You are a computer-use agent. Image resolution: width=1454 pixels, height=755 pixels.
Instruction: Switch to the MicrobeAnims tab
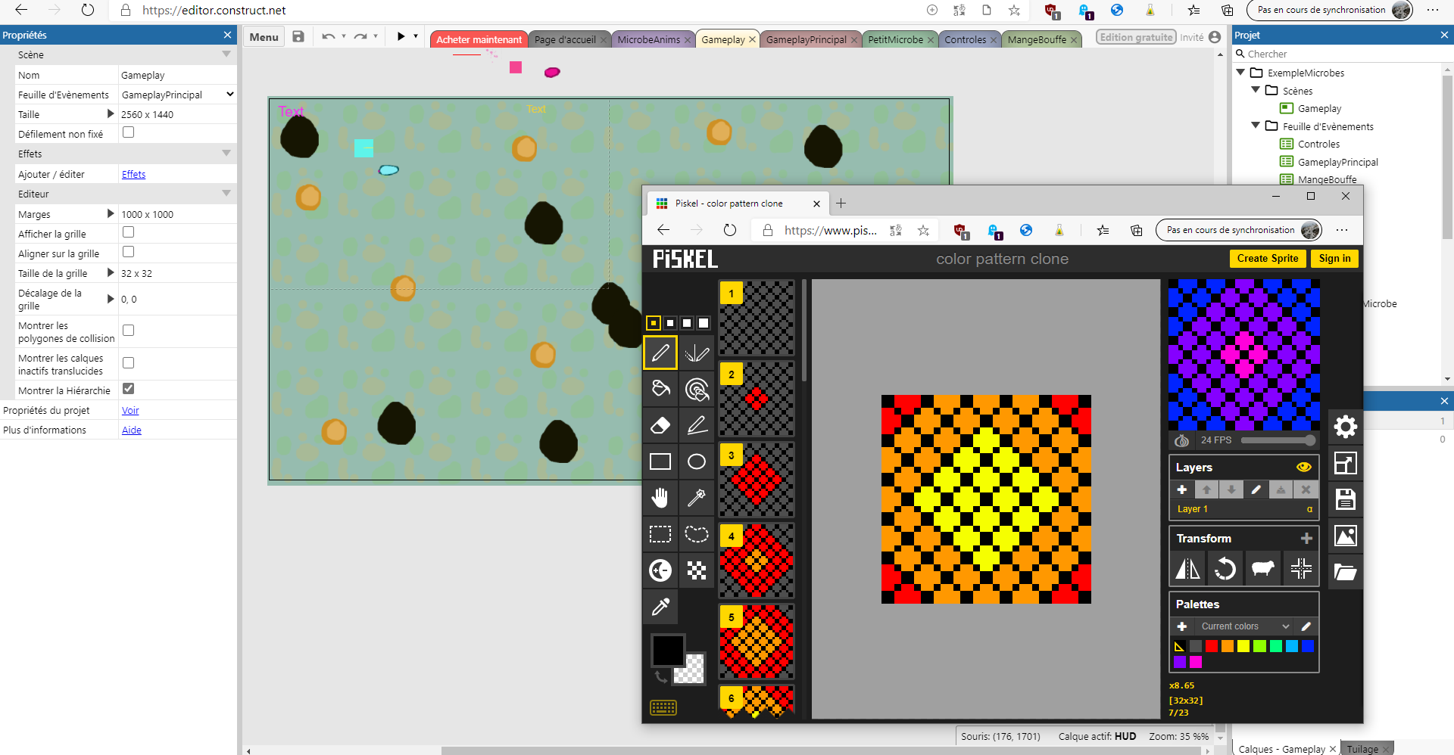(x=648, y=40)
